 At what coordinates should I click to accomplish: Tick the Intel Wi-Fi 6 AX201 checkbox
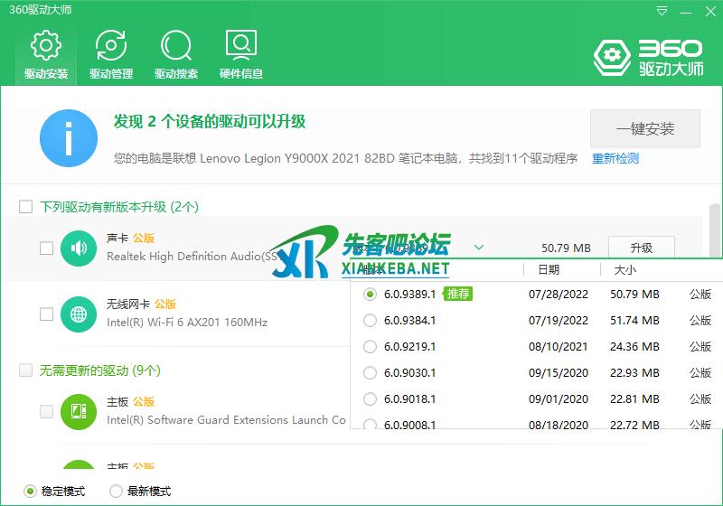click(x=46, y=314)
